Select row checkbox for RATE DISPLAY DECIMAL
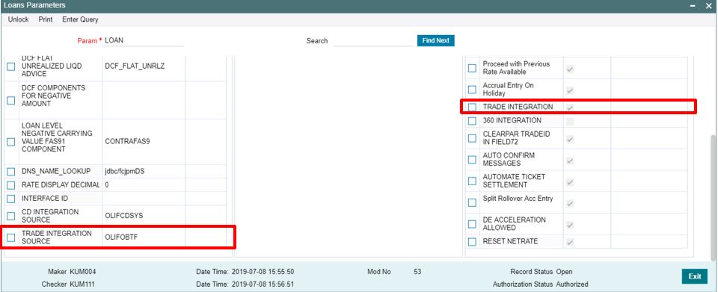The width and height of the screenshot is (718, 292). pyautogui.click(x=11, y=185)
